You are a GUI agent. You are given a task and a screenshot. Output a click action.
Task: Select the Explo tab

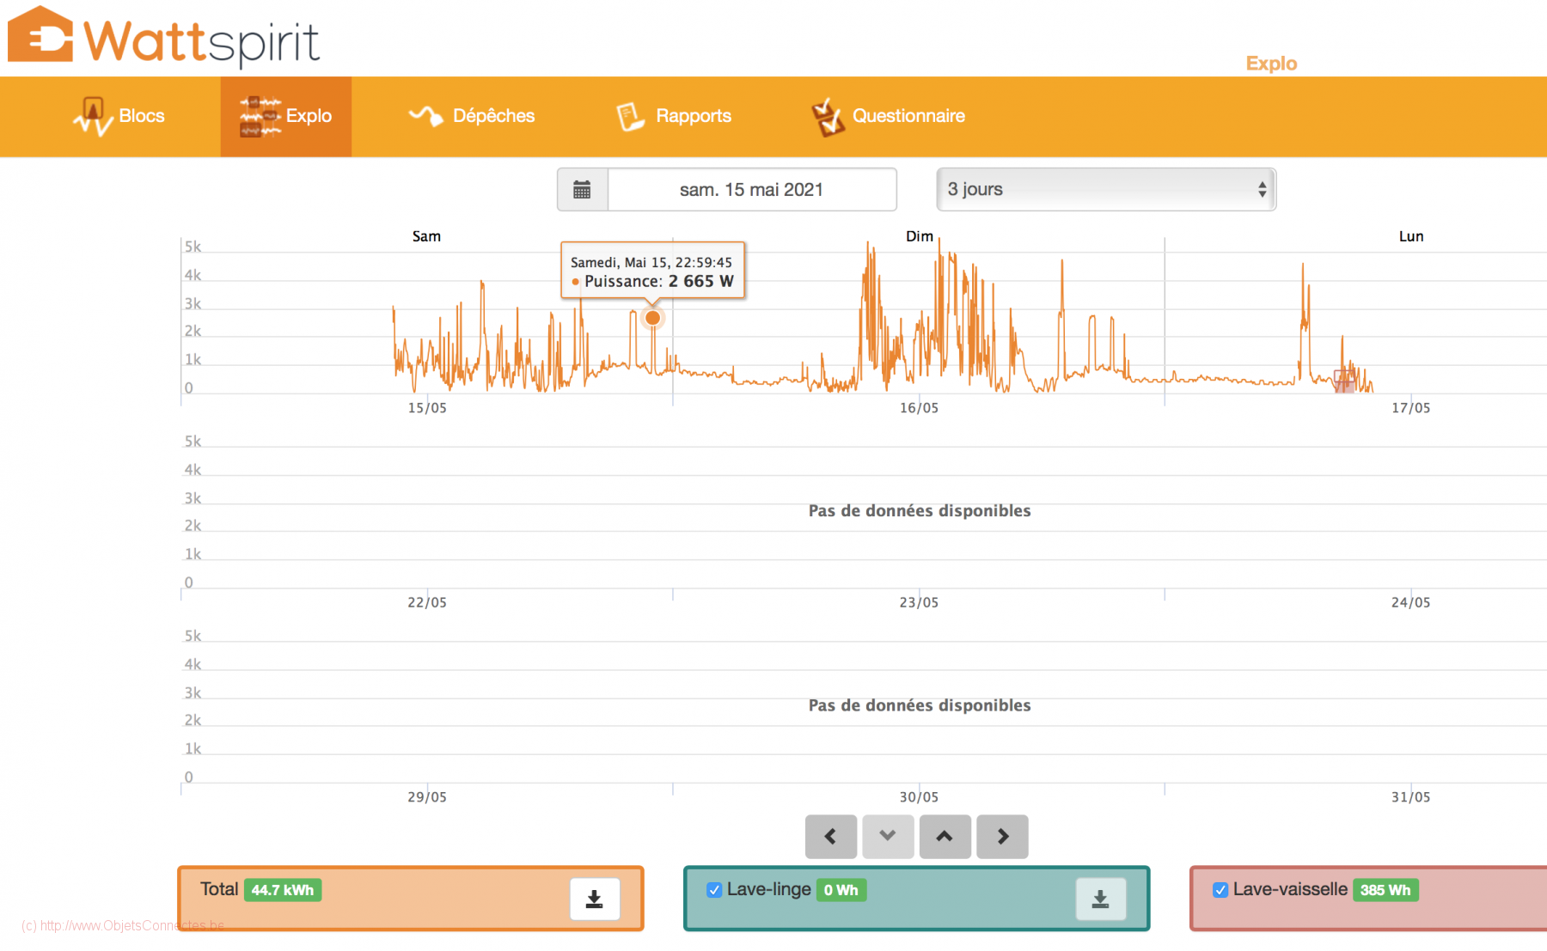(286, 116)
